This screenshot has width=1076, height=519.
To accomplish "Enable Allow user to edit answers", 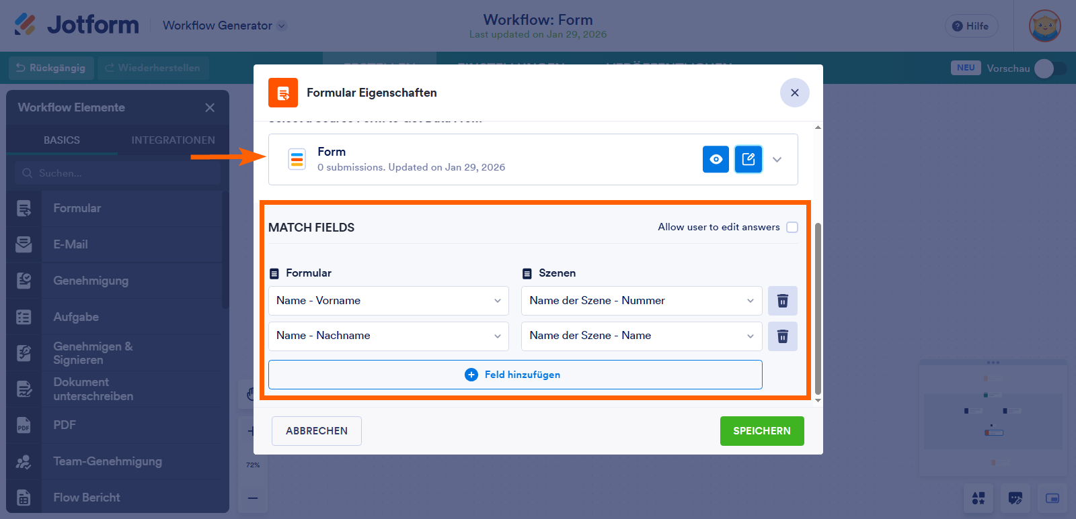I will tap(792, 227).
